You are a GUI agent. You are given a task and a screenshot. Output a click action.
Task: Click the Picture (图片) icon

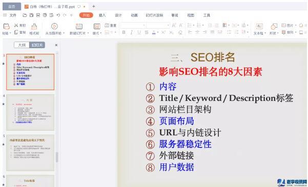[x=283, y=25]
